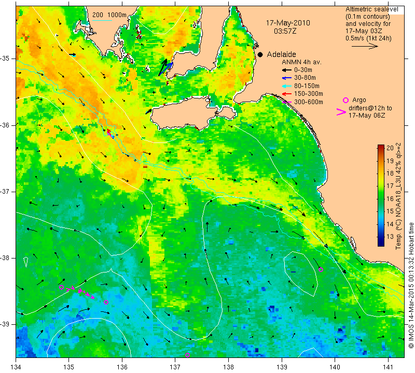Click the '0-30m' depth label
This screenshot has height=373, width=415.
(303, 70)
